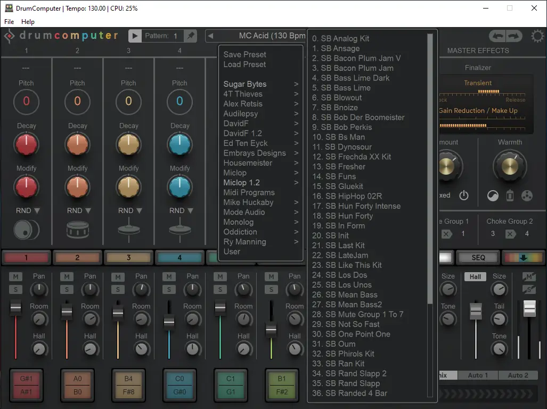547x409 pixels.
Task: Click the redo arrow icon
Action: (514, 36)
